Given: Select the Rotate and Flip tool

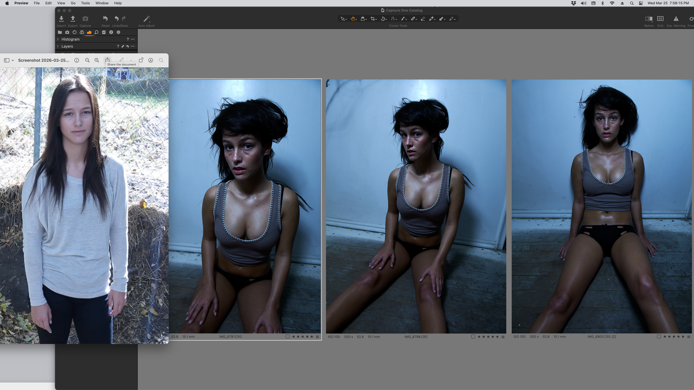Looking at the screenshot, I should pyautogui.click(x=383, y=19).
